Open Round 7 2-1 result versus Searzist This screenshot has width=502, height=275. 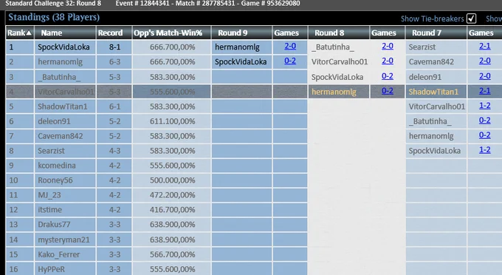pos(485,46)
